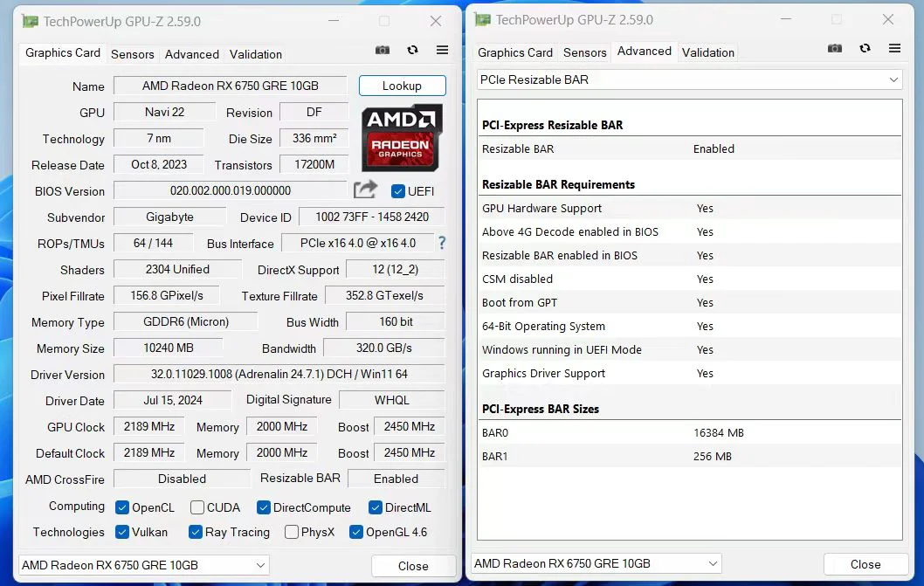Open the hamburger menu in right GPU-Z window
This screenshot has height=586, width=924.
(x=894, y=48)
